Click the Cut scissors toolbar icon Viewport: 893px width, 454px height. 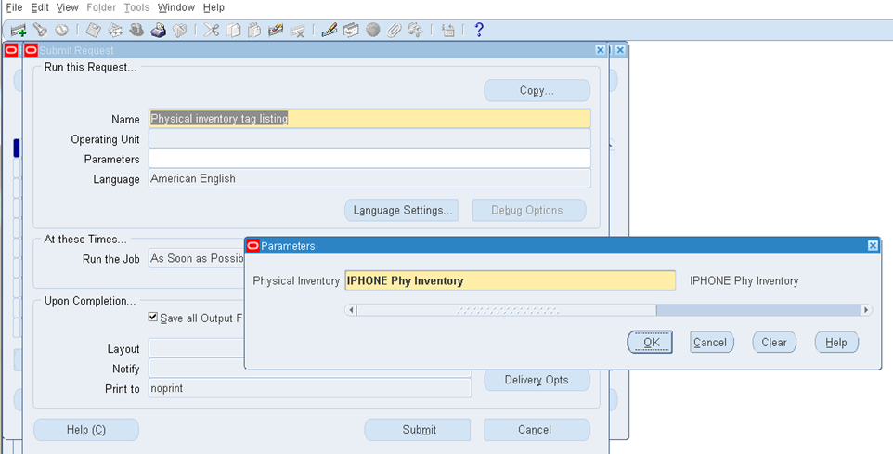point(212,30)
